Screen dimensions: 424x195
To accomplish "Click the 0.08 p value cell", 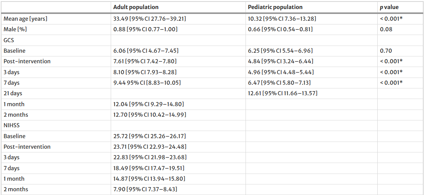I will [386, 29].
